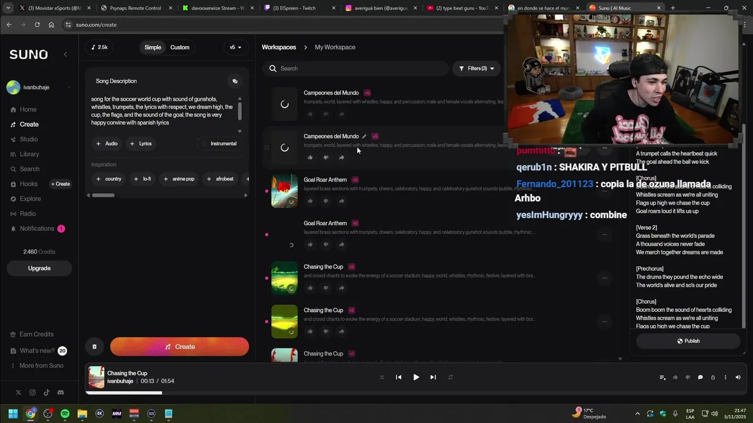Toggle repeat in the player bar
753x423 pixels.
pos(451,377)
